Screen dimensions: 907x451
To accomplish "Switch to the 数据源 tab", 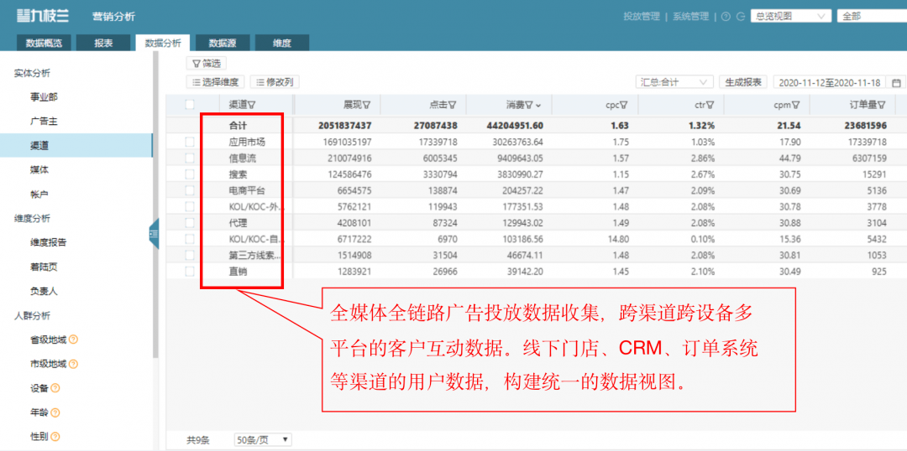I will click(x=222, y=43).
